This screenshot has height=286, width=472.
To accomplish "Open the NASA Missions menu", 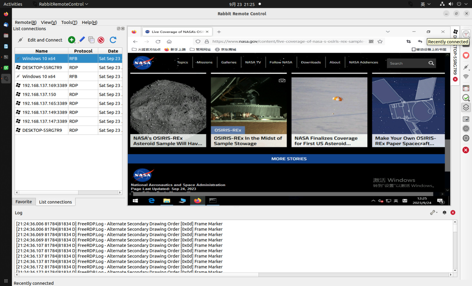I will tap(204, 62).
